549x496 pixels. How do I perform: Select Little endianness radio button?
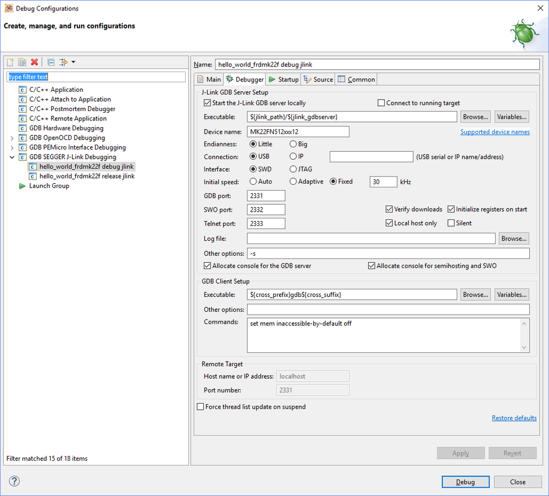click(x=253, y=144)
